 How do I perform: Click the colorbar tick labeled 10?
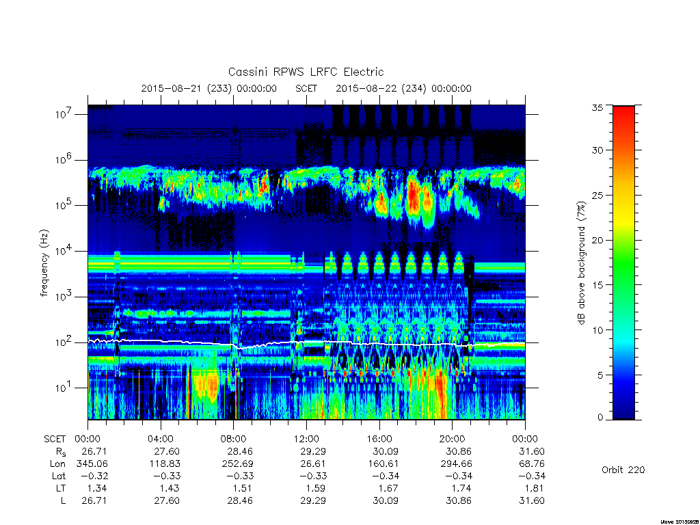597,330
